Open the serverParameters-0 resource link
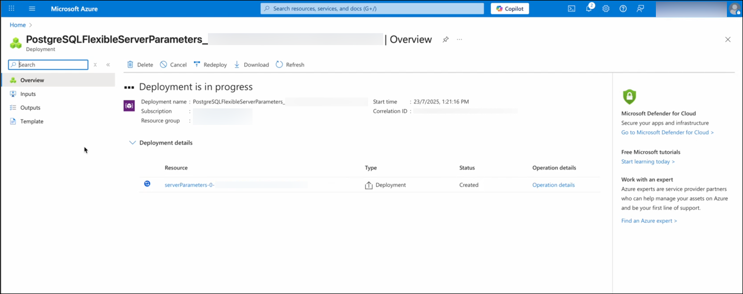This screenshot has height=294, width=743. point(189,185)
